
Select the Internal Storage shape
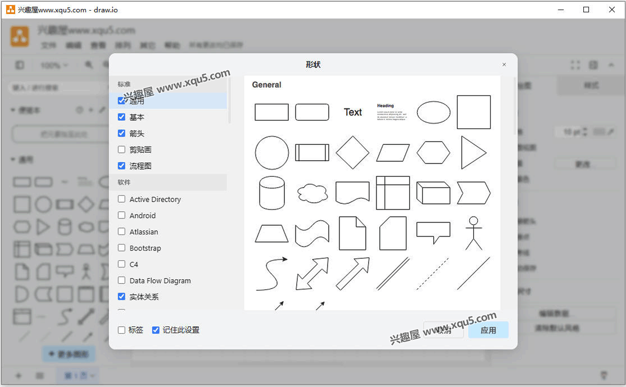pyautogui.click(x=393, y=193)
